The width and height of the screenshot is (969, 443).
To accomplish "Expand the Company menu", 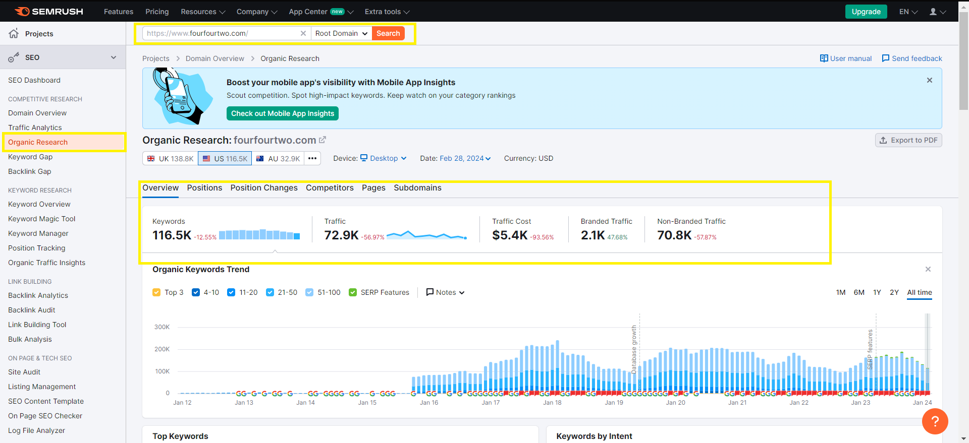I will (257, 12).
